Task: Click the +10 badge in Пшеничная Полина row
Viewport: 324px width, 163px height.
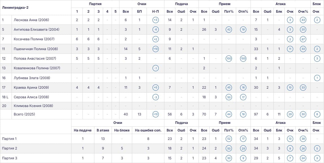Action: [x=155, y=49]
